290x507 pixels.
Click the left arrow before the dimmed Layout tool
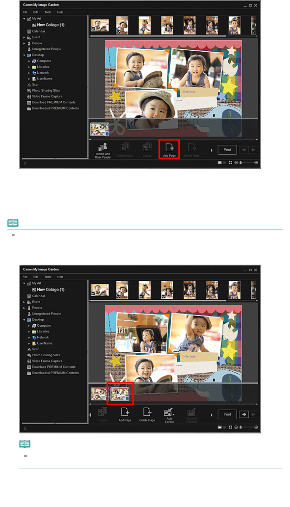tap(90, 415)
